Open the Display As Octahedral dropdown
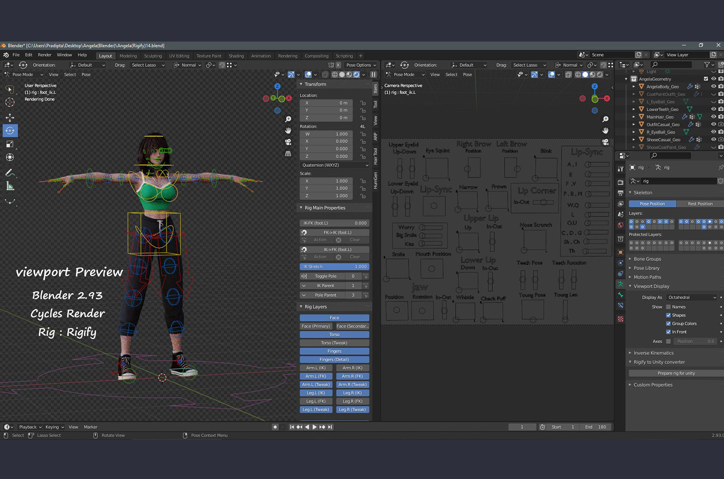This screenshot has width=724, height=479. coord(691,297)
